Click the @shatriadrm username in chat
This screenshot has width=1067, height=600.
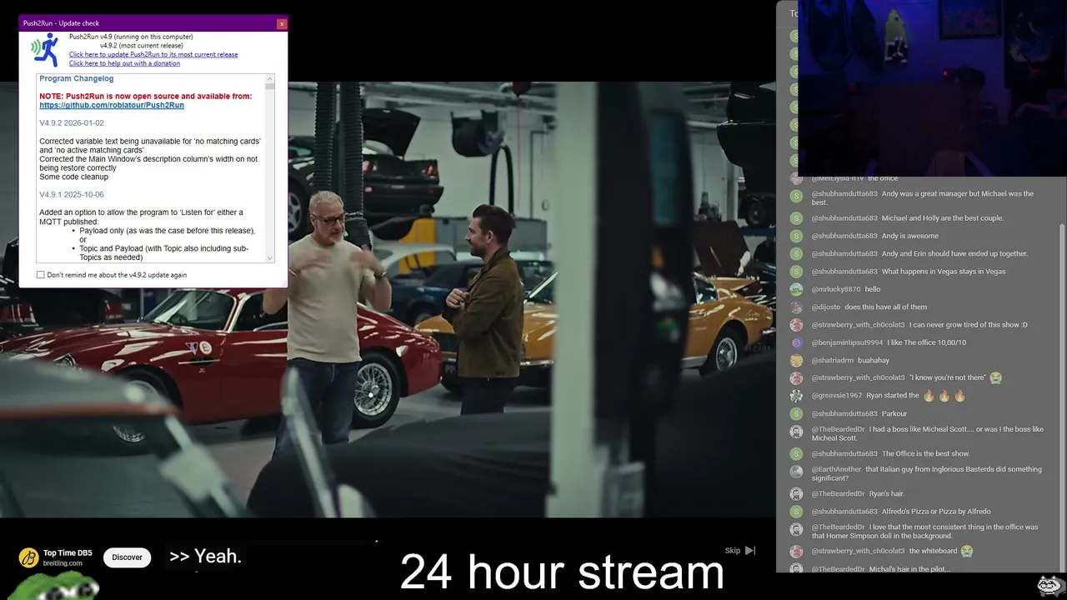click(x=833, y=361)
